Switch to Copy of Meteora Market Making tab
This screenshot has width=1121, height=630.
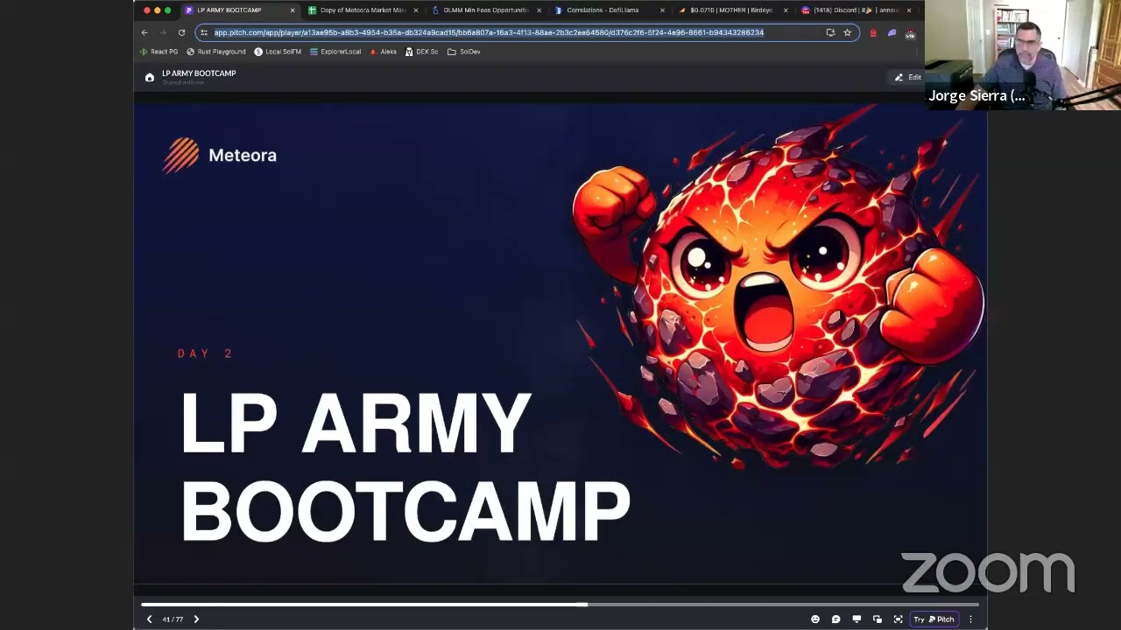(362, 10)
